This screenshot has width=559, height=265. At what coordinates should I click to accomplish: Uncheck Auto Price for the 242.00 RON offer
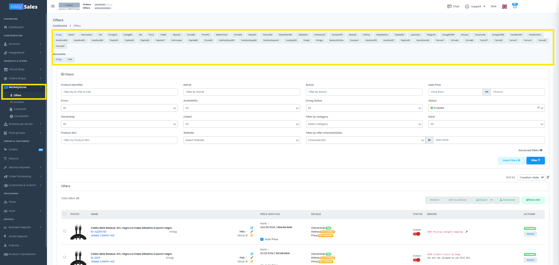click(262, 239)
